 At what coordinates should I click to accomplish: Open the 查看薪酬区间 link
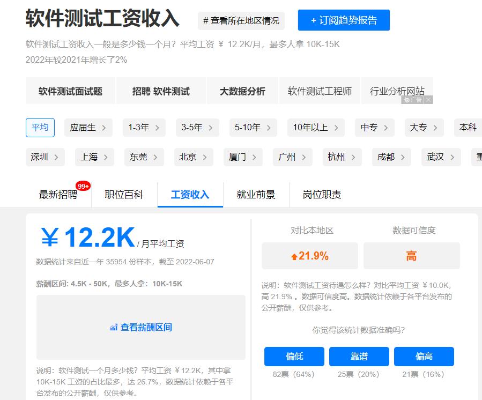tap(146, 327)
